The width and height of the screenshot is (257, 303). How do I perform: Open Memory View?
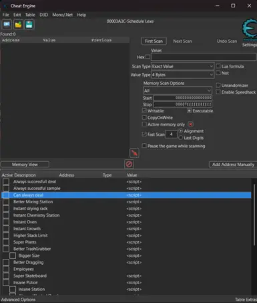coord(25,165)
